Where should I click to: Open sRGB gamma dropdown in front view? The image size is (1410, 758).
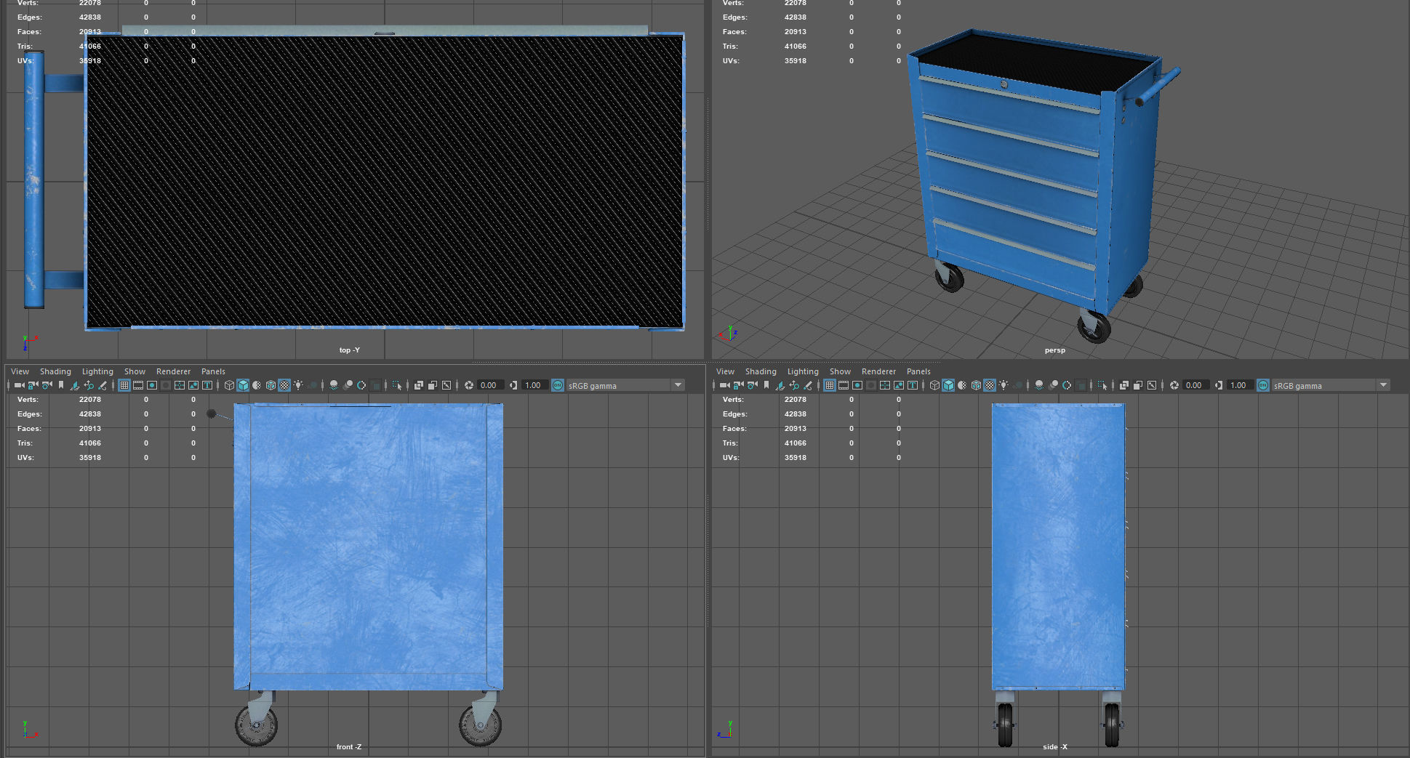[x=626, y=385]
